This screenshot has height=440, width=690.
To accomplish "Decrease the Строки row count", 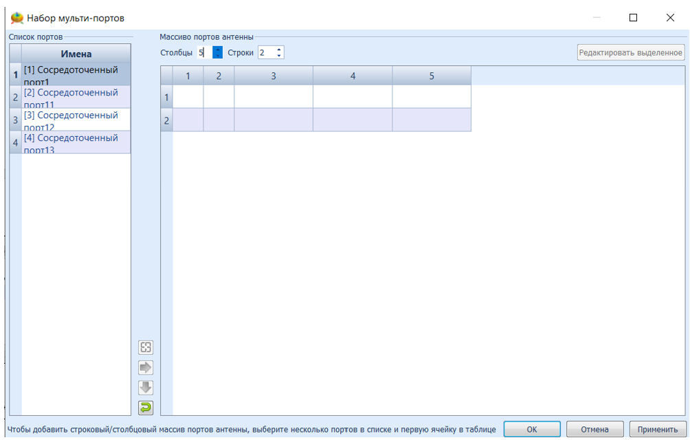I will (279, 56).
